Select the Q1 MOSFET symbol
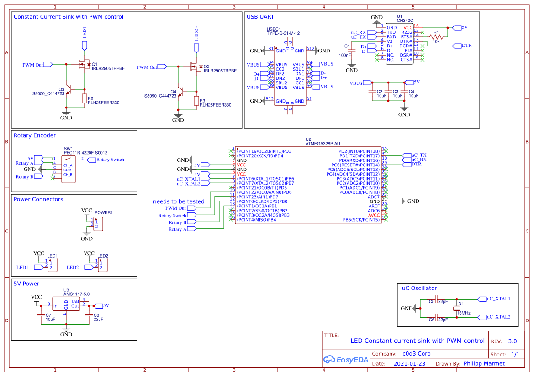The width and height of the screenshot is (534, 377). pos(84,64)
